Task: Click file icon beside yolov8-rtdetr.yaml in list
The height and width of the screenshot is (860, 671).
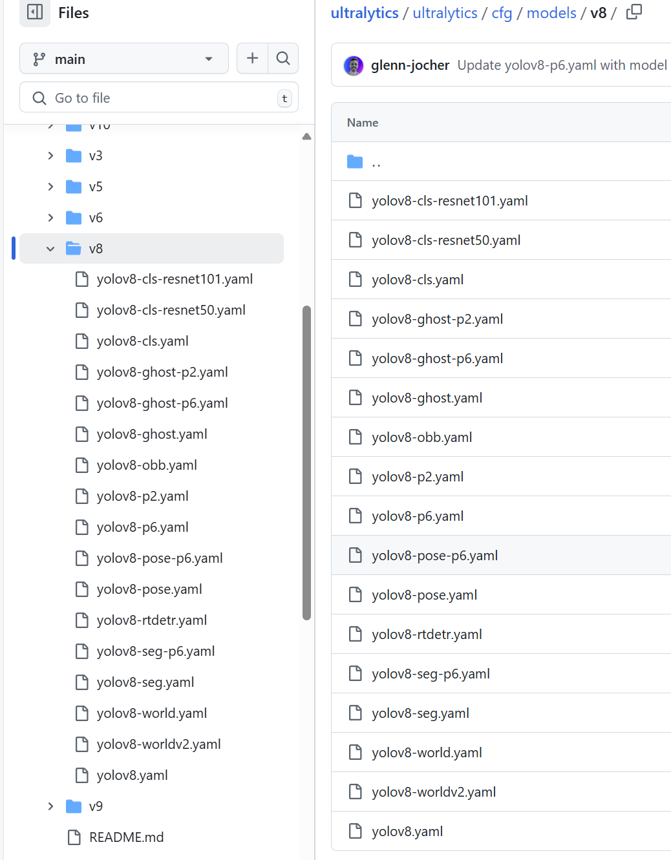Action: click(356, 635)
